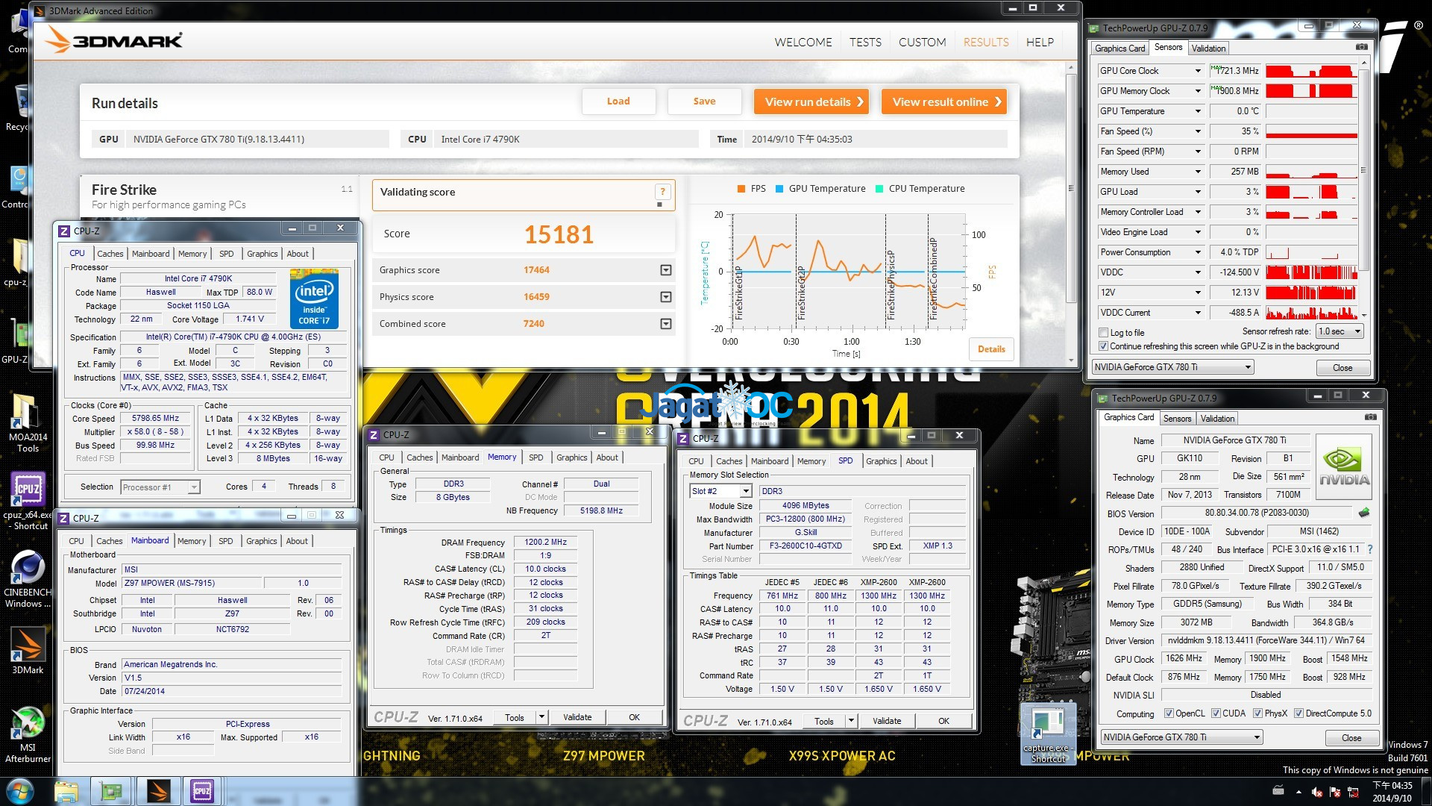Expand the Graphics score details arrow
The height and width of the screenshot is (806, 1432).
(665, 270)
